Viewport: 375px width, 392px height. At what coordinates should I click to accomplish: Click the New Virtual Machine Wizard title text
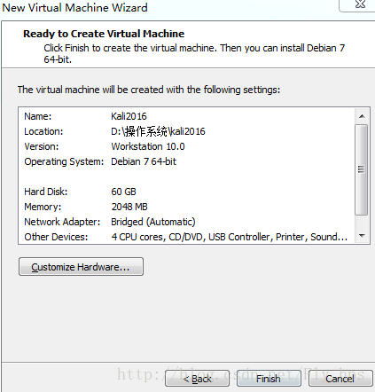74,8
